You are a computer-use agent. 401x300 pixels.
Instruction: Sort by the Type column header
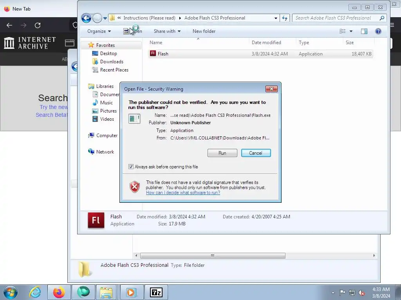(x=319, y=43)
